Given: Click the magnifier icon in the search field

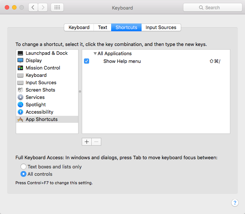Looking at the screenshot, I should (201, 7).
